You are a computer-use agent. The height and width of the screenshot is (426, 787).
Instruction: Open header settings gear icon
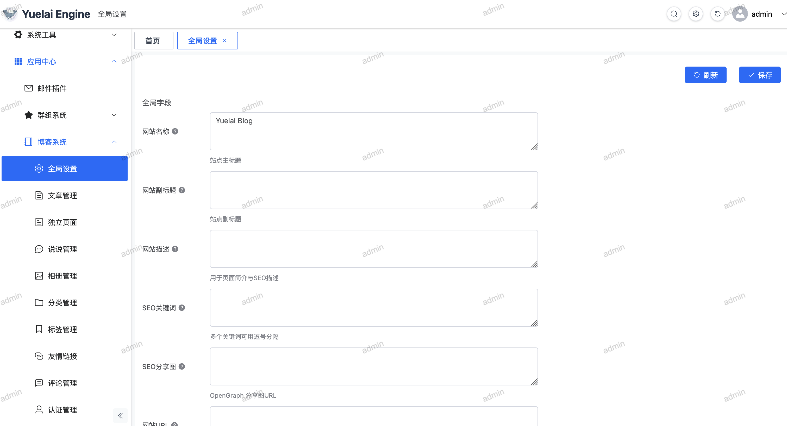tap(696, 14)
